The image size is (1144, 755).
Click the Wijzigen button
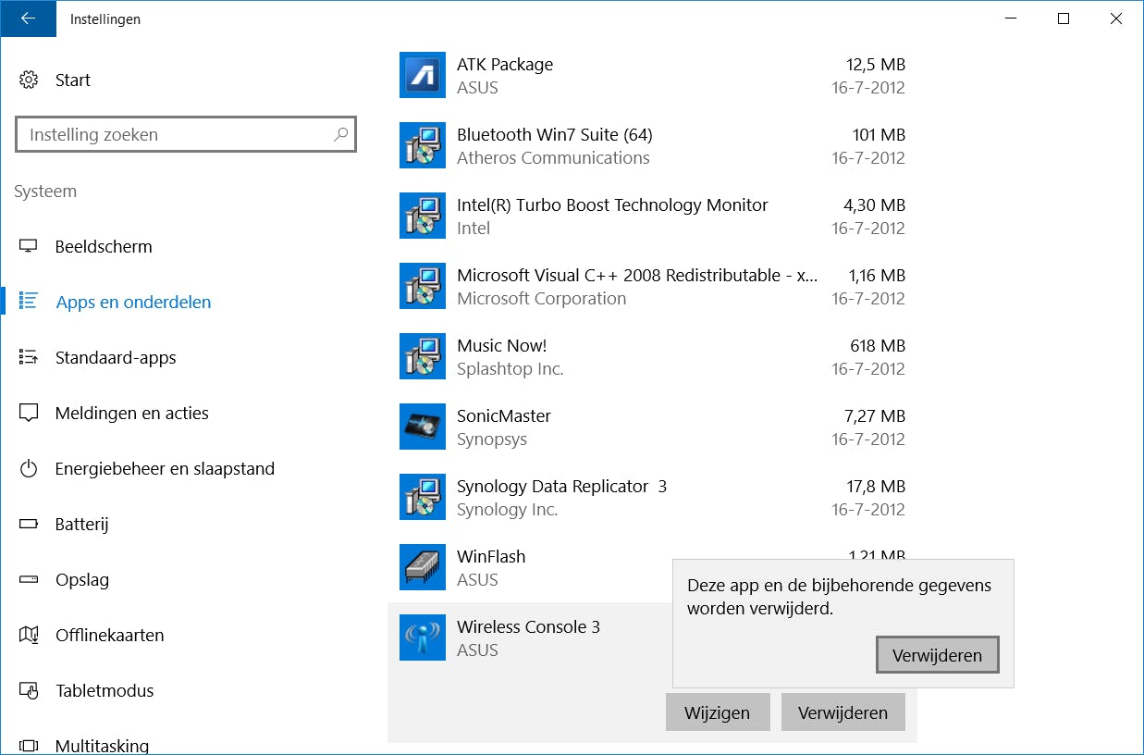pos(717,712)
